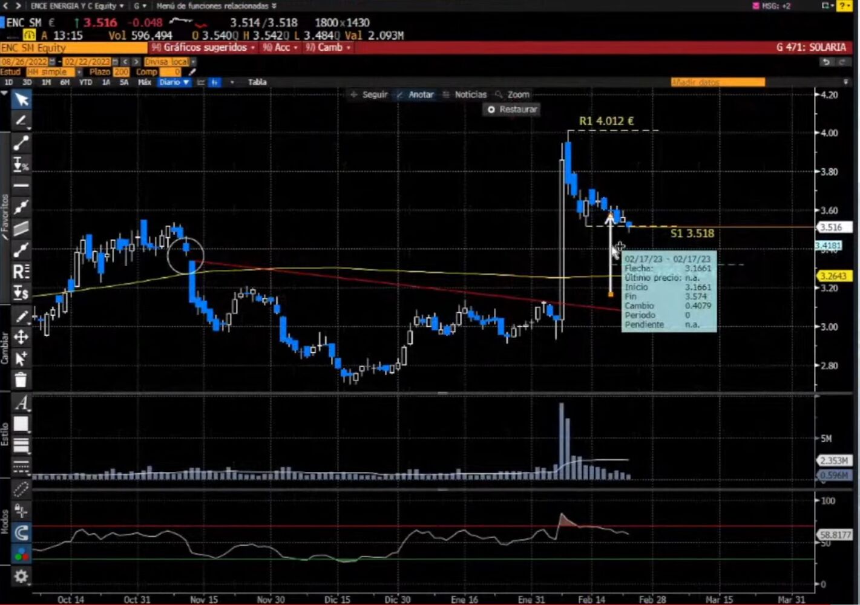Open the R support/resistance levels tool

click(21, 271)
